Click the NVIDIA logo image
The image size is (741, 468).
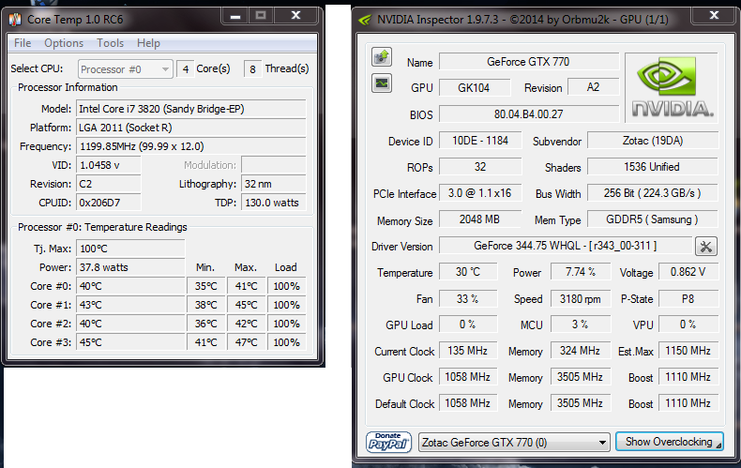[671, 88]
